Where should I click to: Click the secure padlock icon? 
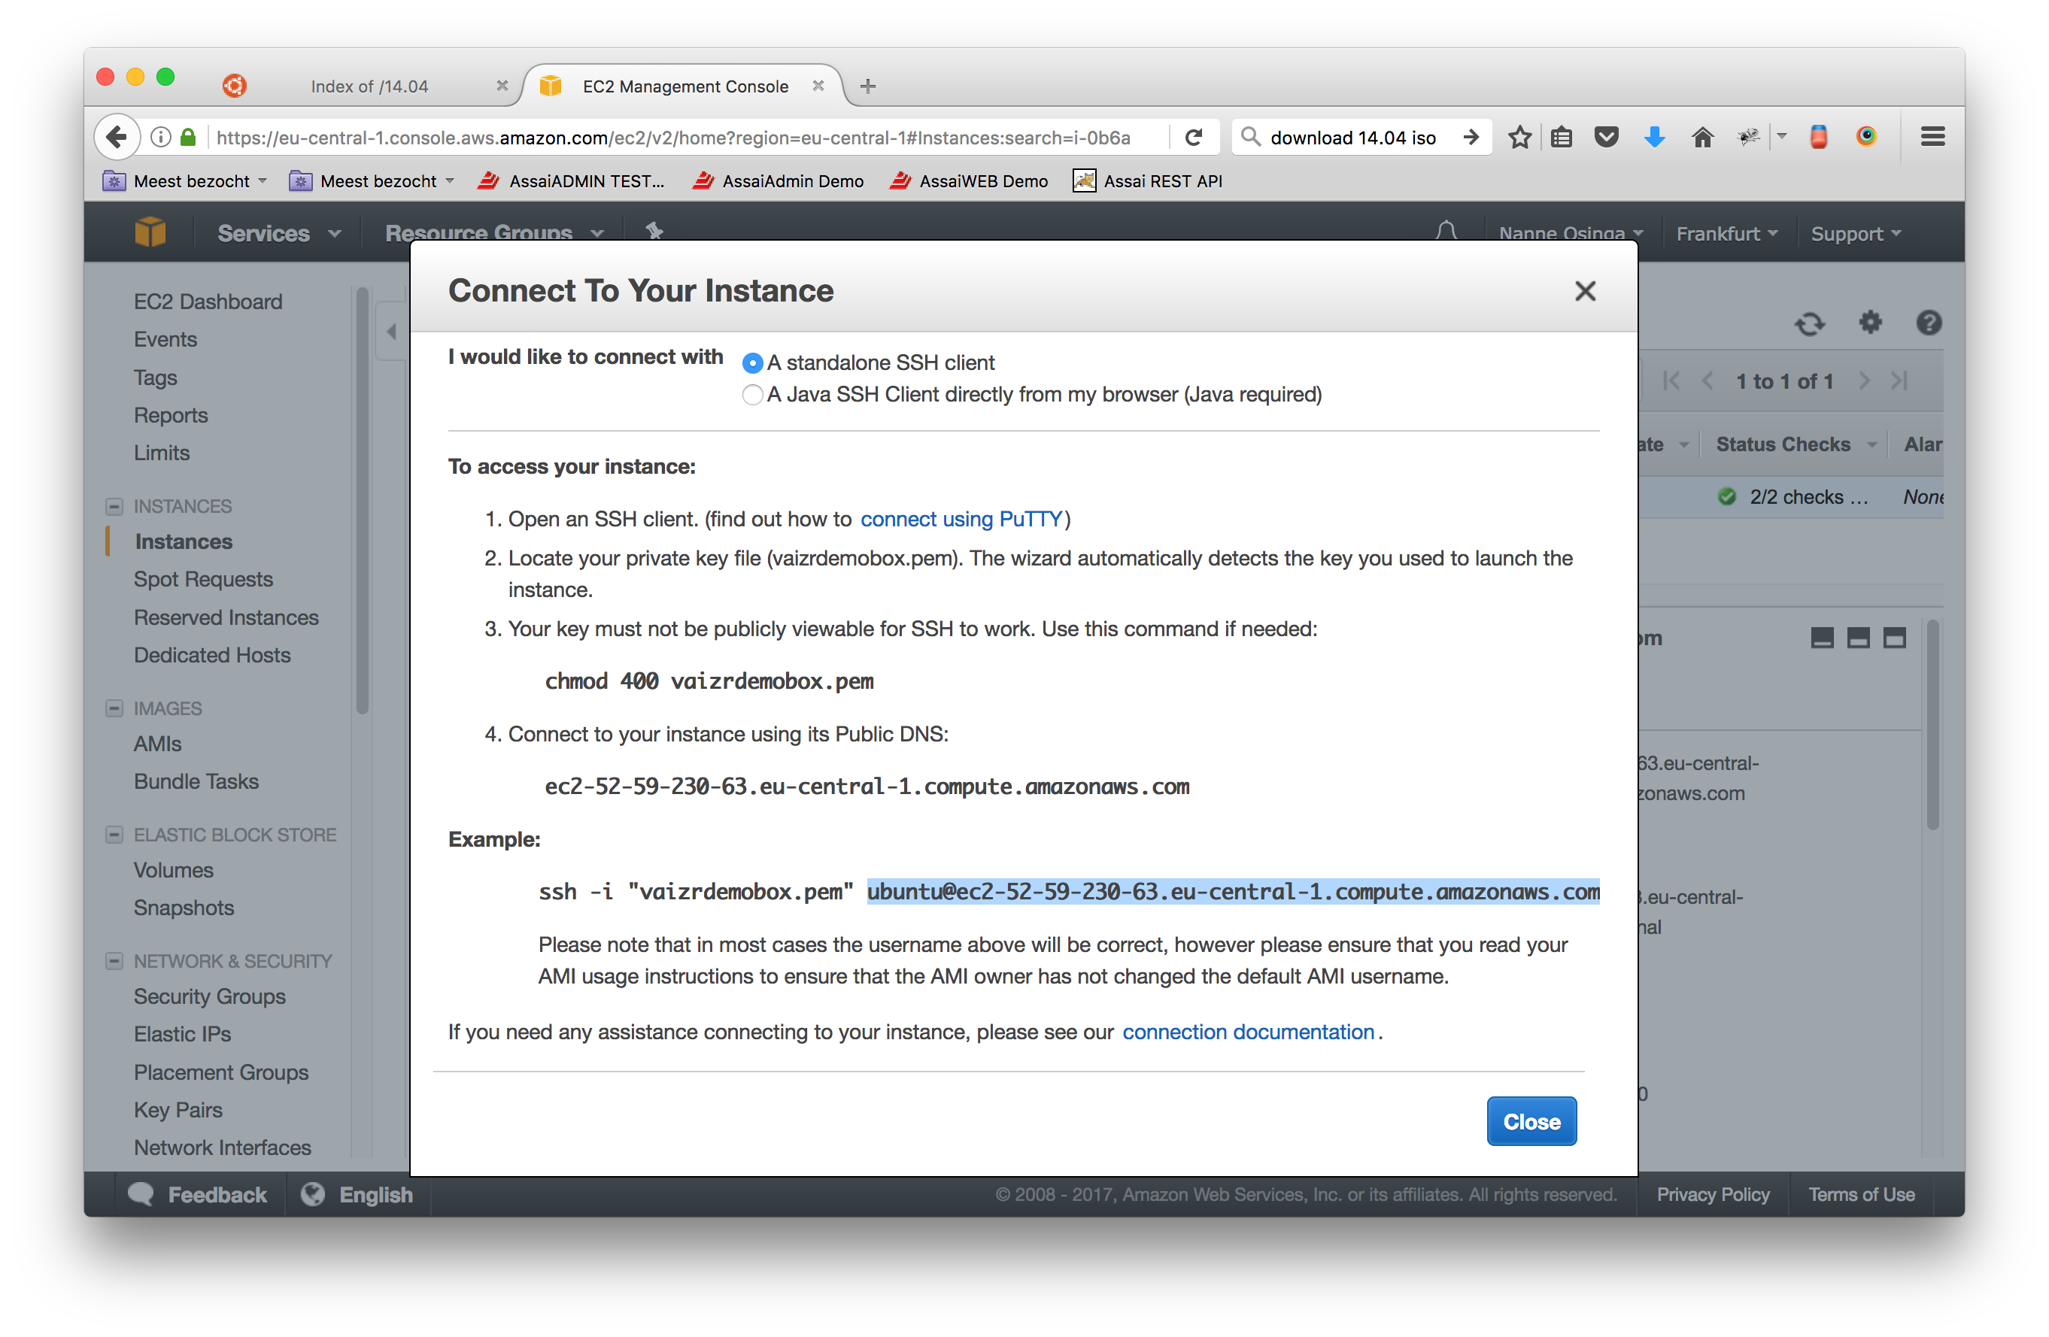(188, 137)
